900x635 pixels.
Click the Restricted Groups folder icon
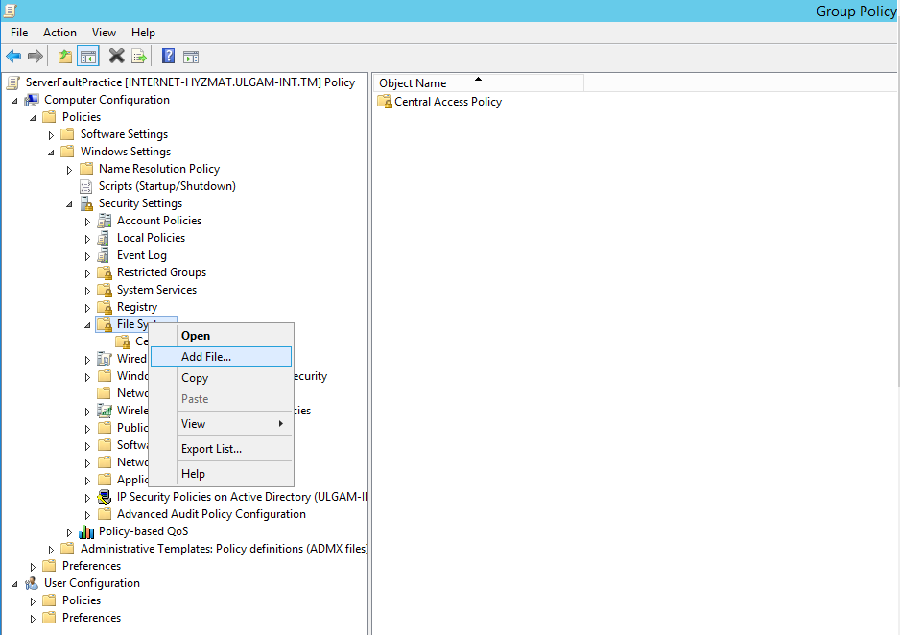pyautogui.click(x=105, y=272)
